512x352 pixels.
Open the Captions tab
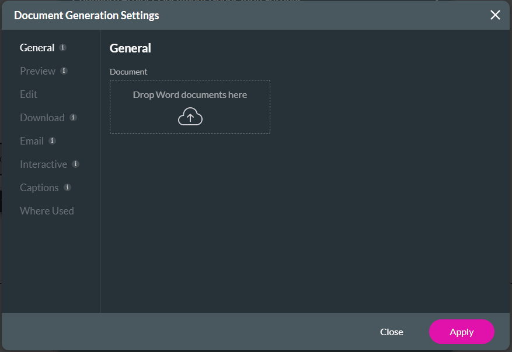pyautogui.click(x=39, y=188)
